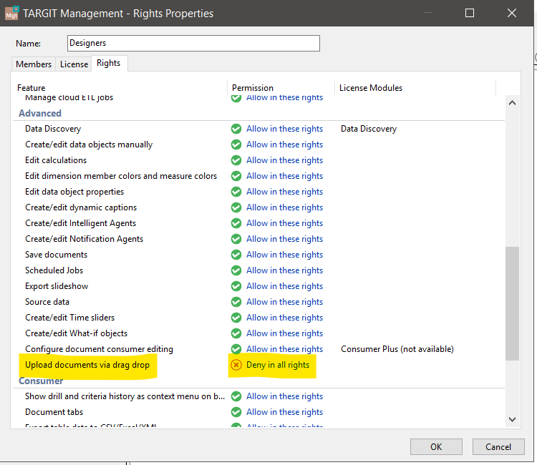The height and width of the screenshot is (465, 537).
Task: Change permission link for Save documents
Action: coord(284,255)
